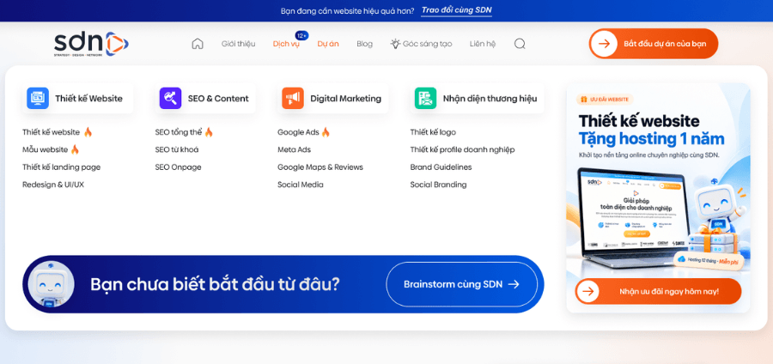
Task: Select Thiết kế landing page link
Action: 61,167
